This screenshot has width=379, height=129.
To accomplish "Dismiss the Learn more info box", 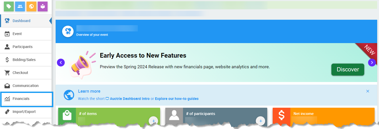I will (368, 91).
